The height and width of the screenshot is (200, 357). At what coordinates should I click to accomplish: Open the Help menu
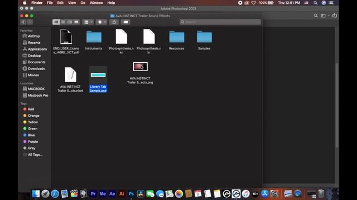click(x=111, y=3)
